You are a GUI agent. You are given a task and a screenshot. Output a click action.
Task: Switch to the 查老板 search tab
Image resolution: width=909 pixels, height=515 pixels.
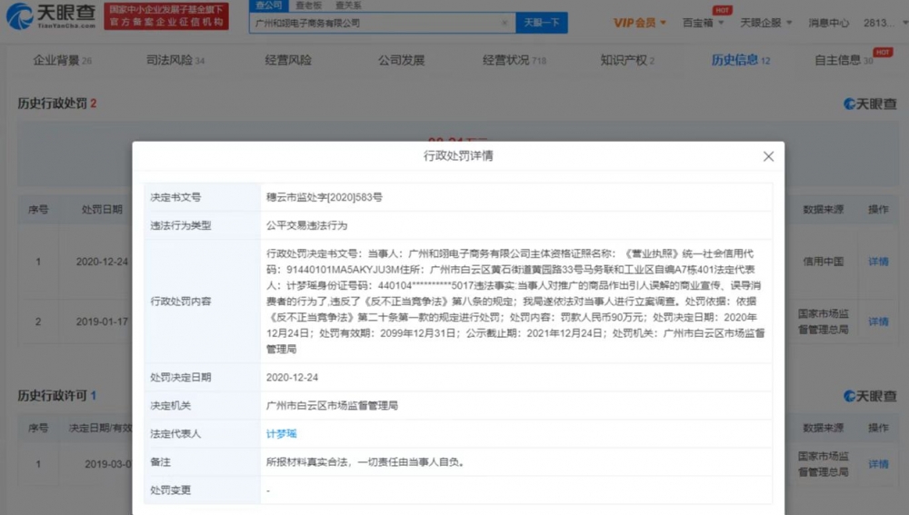click(x=308, y=5)
